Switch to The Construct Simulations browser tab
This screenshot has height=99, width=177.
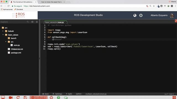click(x=23, y=2)
